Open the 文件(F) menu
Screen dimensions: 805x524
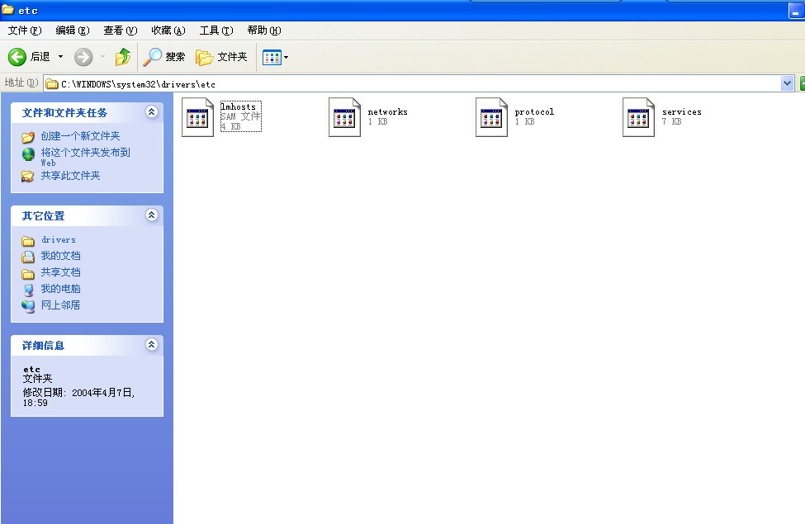tap(24, 31)
